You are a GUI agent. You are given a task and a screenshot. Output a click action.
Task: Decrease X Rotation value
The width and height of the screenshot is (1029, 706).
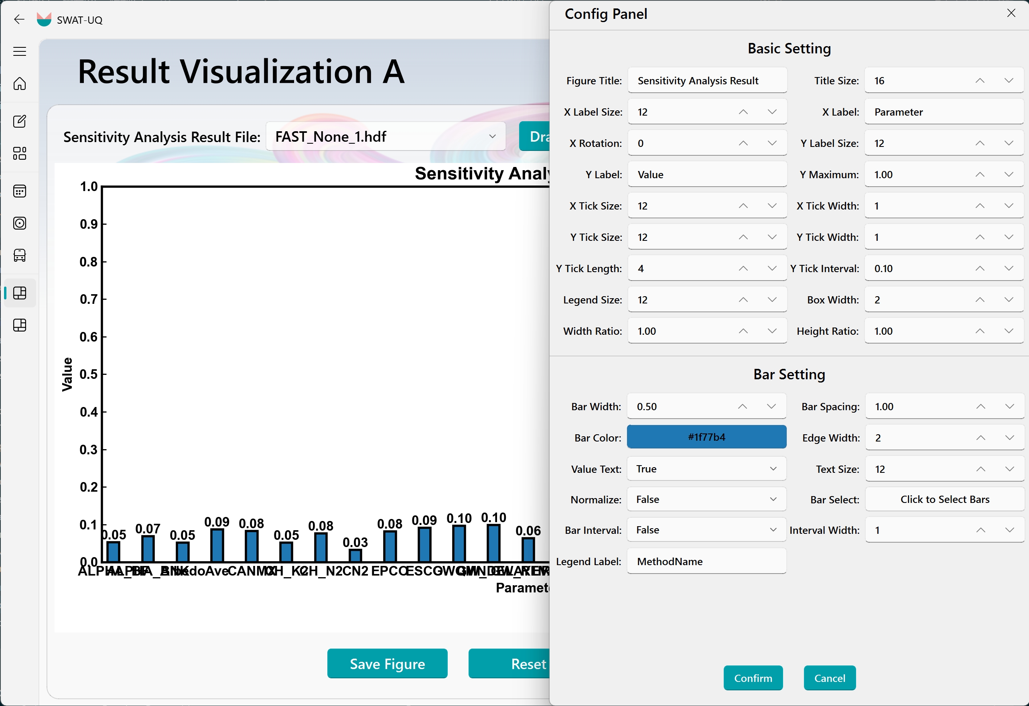click(x=772, y=144)
